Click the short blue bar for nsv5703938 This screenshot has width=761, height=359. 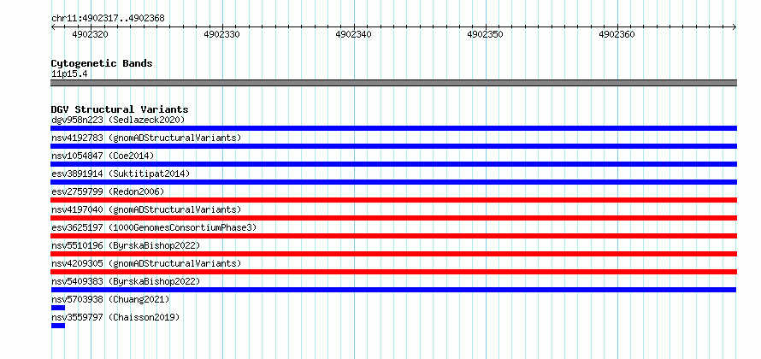pyautogui.click(x=58, y=308)
